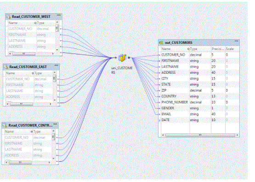Select LASTNAME in Read_CUSTOMER_EAST
This screenshot has width=255, height=182.
tap(15, 91)
